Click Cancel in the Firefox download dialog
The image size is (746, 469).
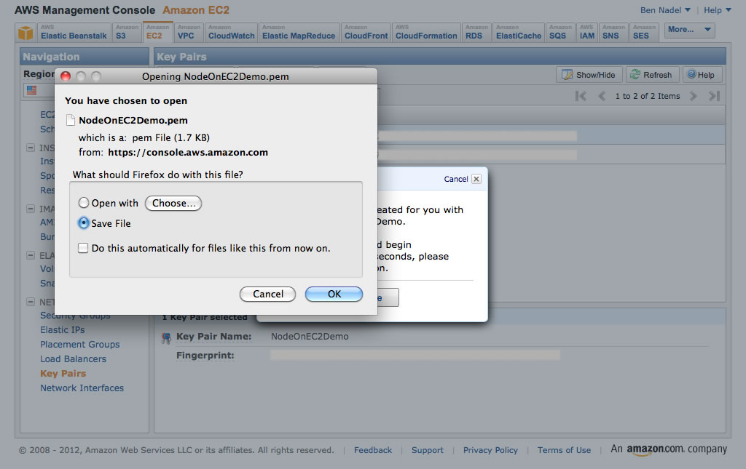[x=268, y=294]
